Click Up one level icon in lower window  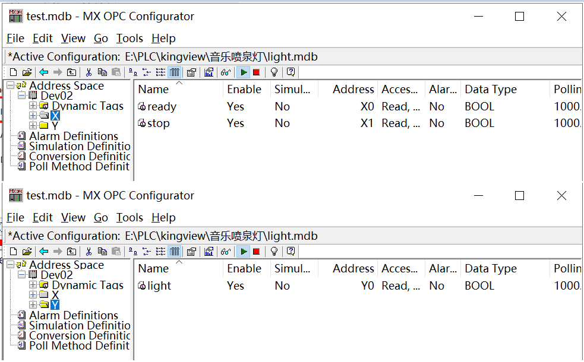tap(71, 252)
